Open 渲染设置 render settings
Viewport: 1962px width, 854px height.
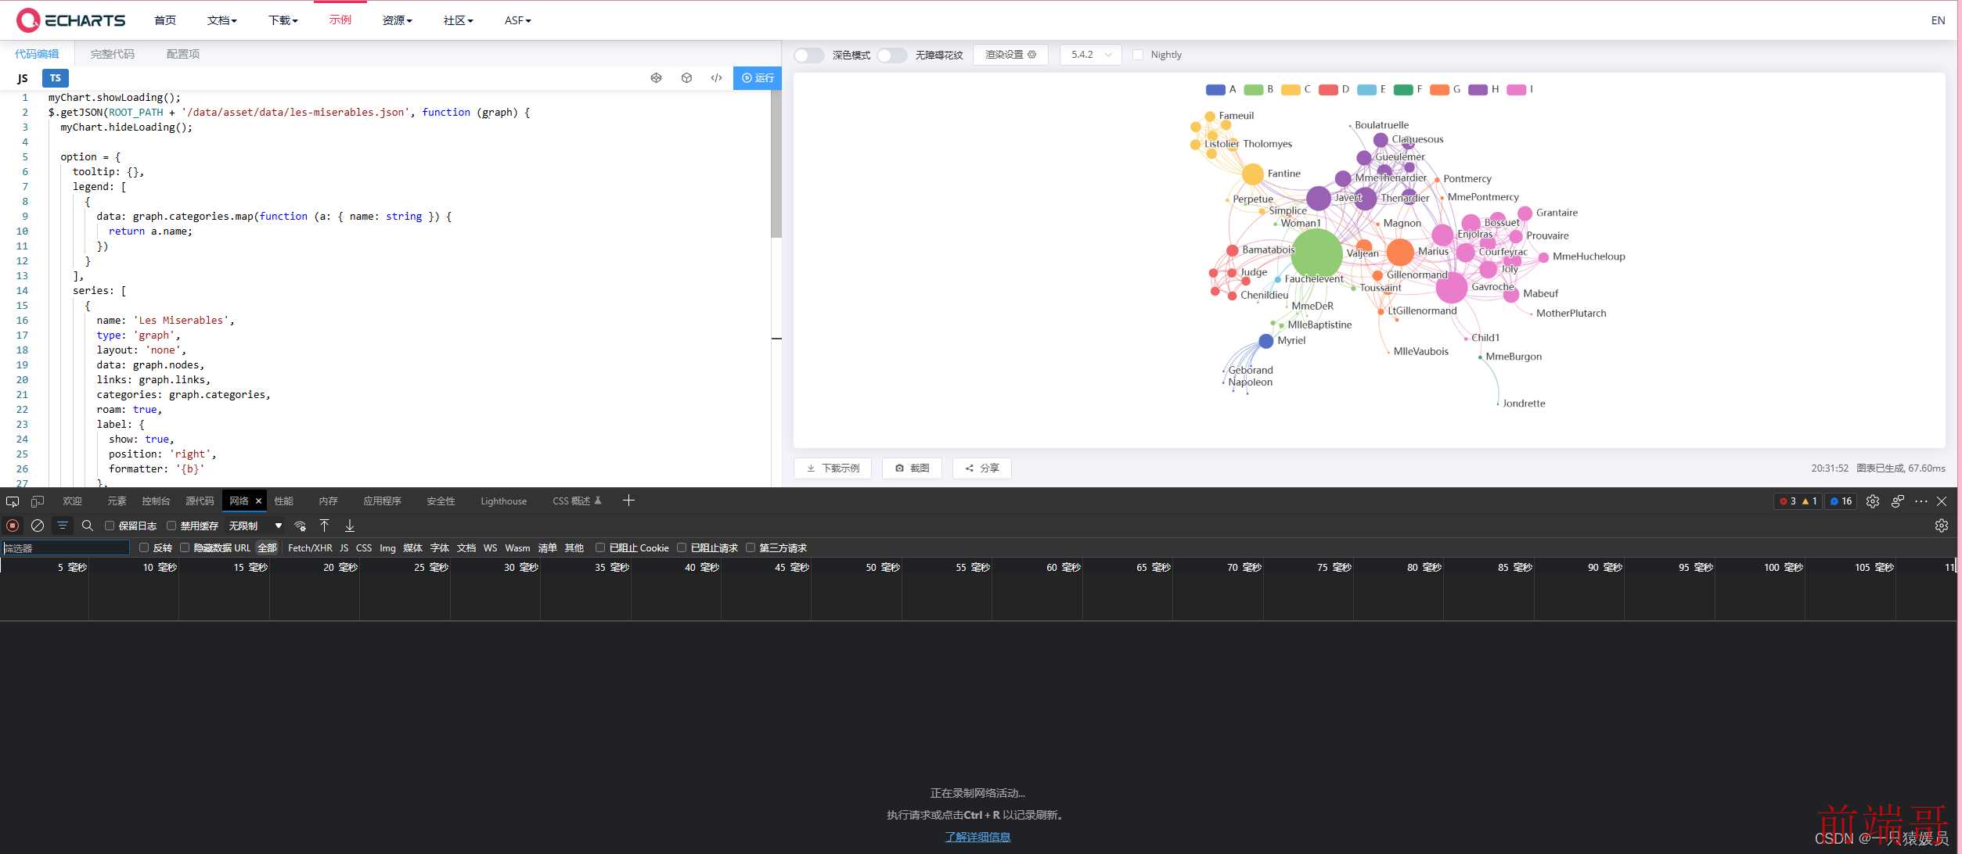1010,55
